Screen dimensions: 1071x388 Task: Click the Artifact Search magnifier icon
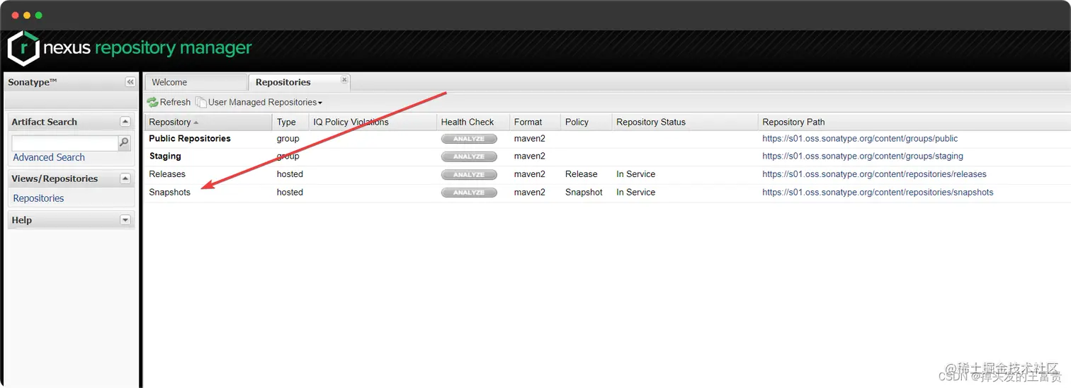tap(124, 143)
